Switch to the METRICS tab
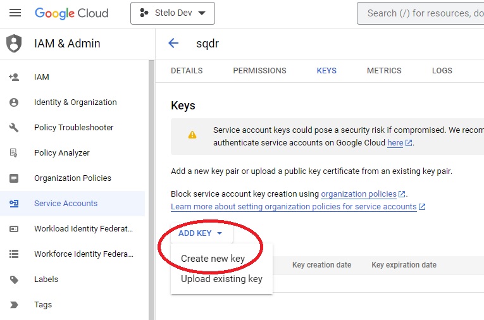This screenshot has height=320, width=484. click(x=384, y=71)
